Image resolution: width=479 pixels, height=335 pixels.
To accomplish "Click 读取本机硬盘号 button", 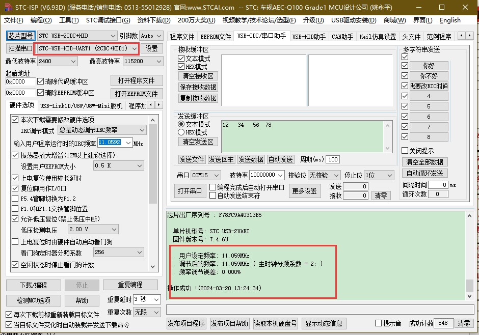I will click(x=275, y=323).
